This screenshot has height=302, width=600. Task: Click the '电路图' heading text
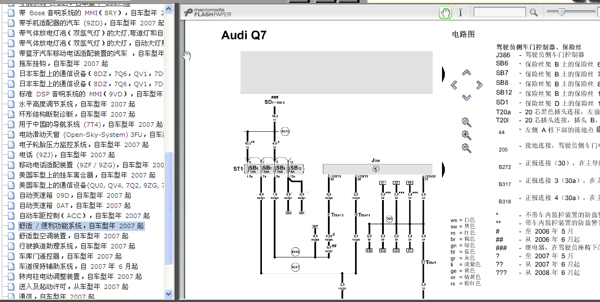click(x=463, y=34)
